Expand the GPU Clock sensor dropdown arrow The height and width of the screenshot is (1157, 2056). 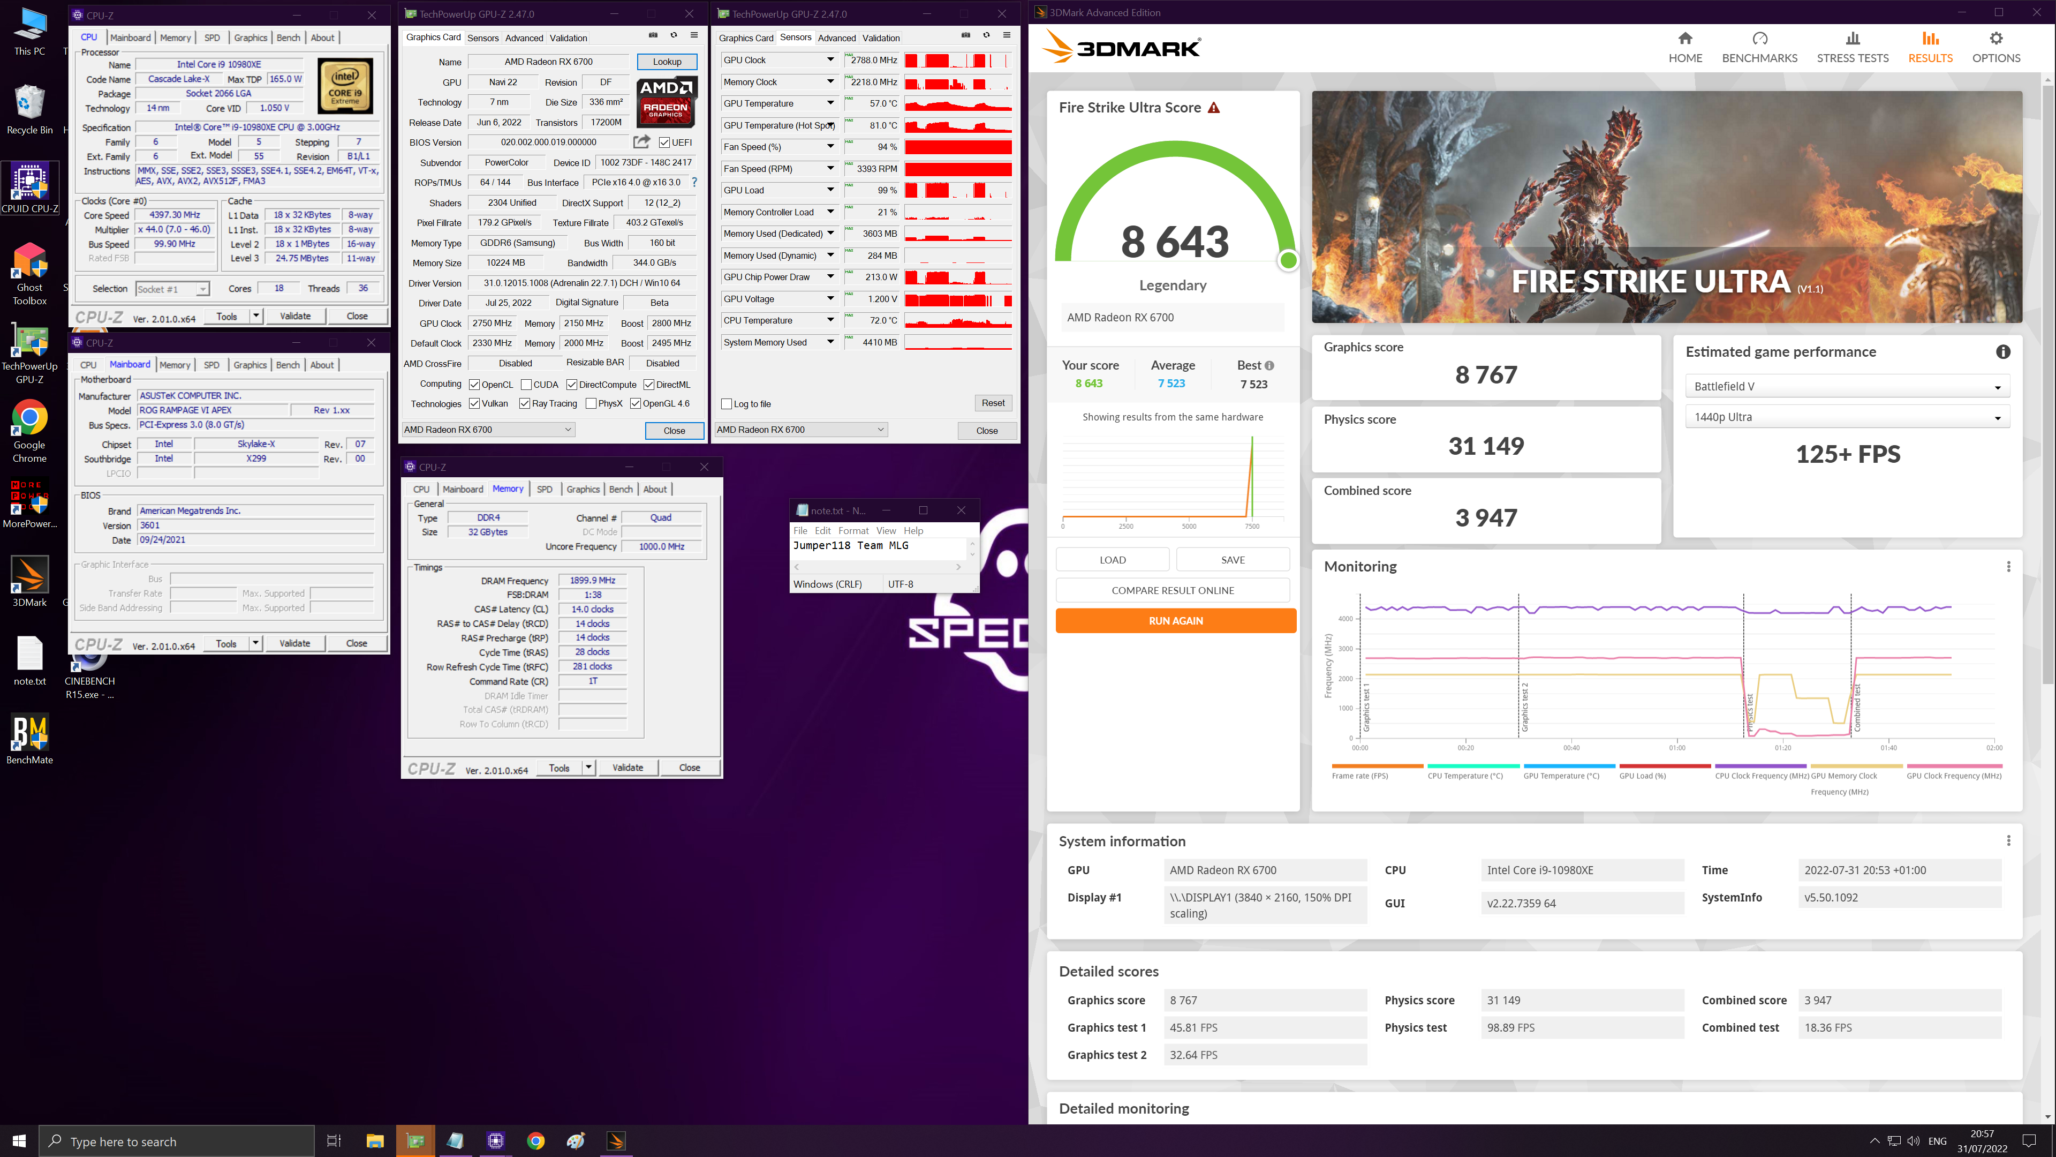(830, 60)
